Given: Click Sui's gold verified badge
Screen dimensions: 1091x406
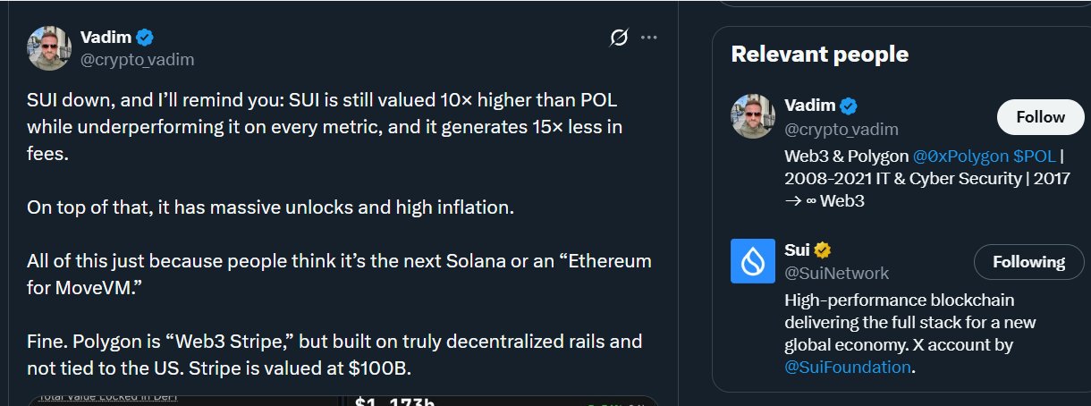Looking at the screenshot, I should tap(824, 250).
